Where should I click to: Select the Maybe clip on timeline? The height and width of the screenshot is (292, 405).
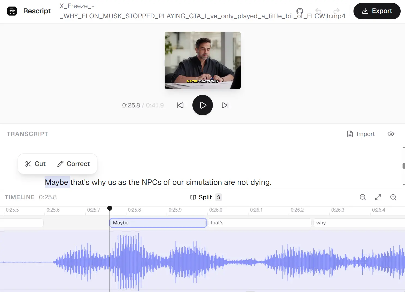click(x=158, y=223)
